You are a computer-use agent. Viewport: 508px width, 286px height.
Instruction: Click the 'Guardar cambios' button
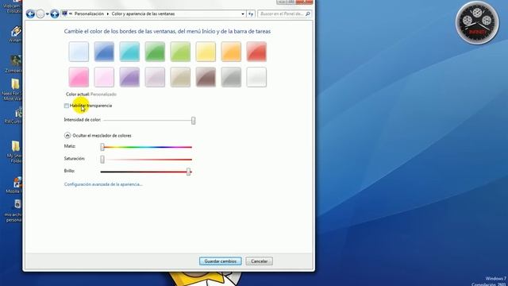pyautogui.click(x=221, y=261)
